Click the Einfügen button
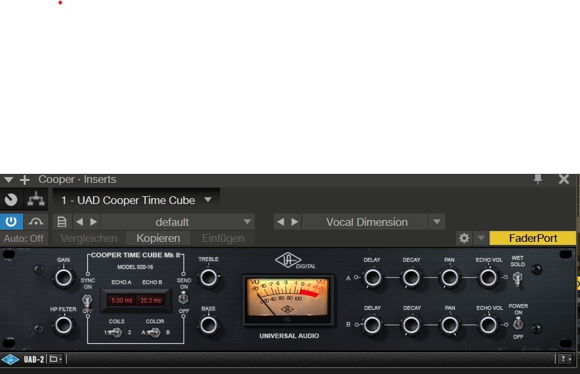The image size is (580, 374). 223,238
